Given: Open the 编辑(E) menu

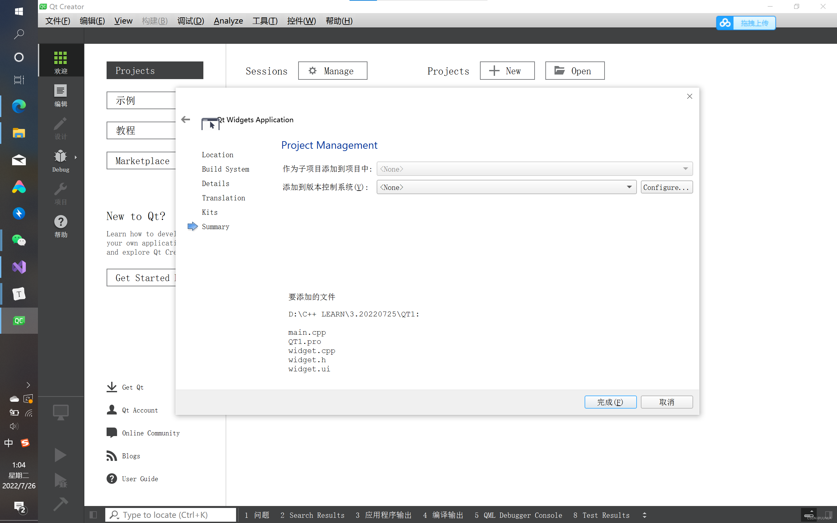Looking at the screenshot, I should click(x=92, y=21).
